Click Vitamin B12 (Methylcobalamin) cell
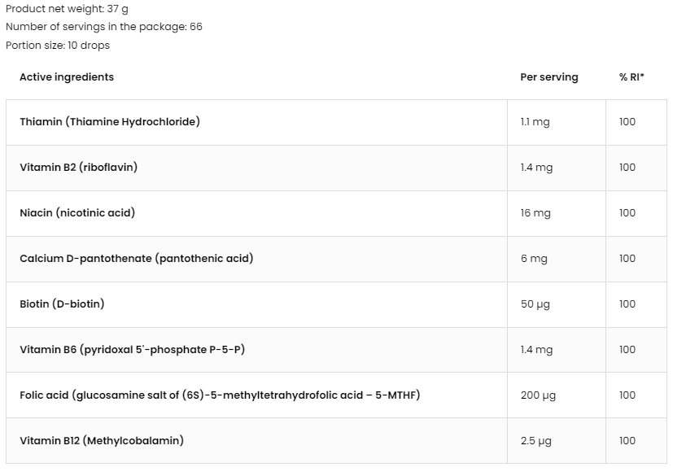The width and height of the screenshot is (673, 476). [x=256, y=441]
